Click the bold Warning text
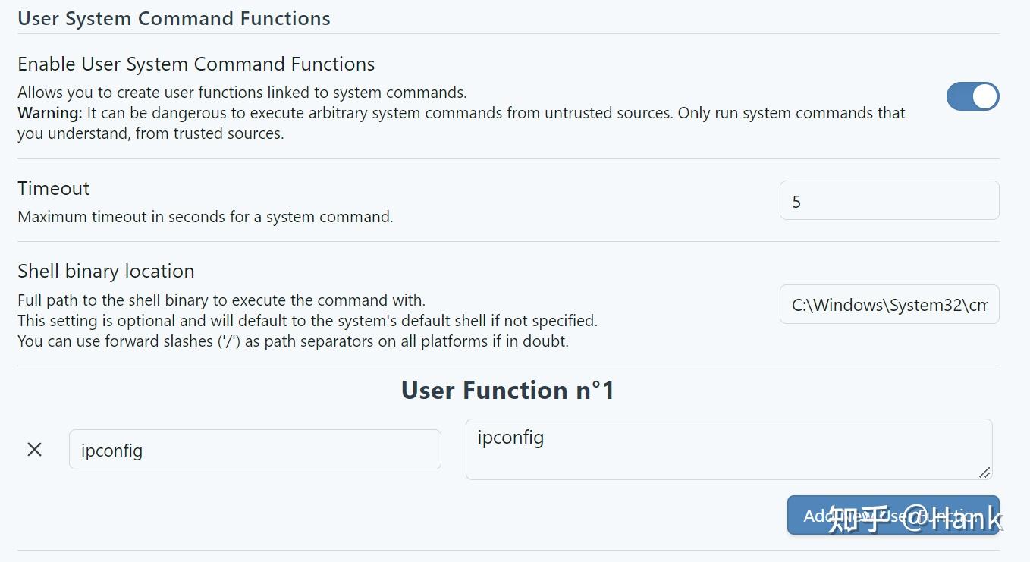The image size is (1030, 562). point(49,114)
